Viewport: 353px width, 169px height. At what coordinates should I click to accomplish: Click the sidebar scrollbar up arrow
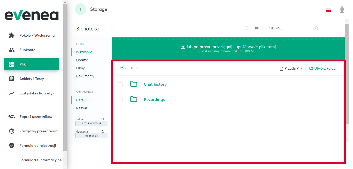pyautogui.click(x=65, y=2)
